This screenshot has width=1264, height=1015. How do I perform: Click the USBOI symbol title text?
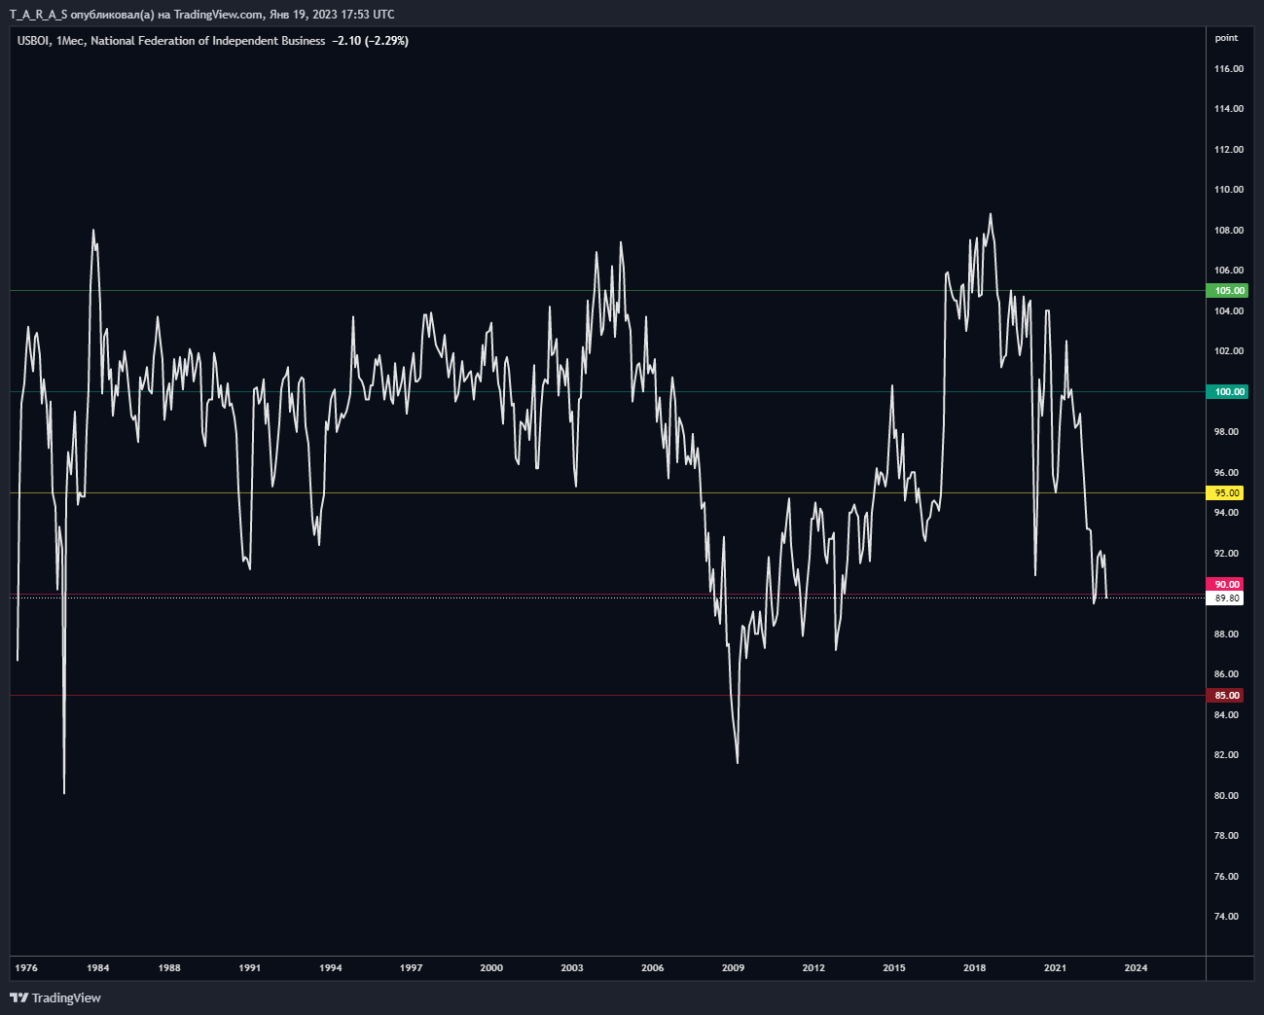point(33,41)
